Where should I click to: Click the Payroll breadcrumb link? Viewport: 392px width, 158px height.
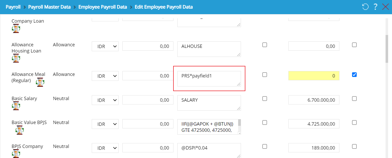[13, 7]
